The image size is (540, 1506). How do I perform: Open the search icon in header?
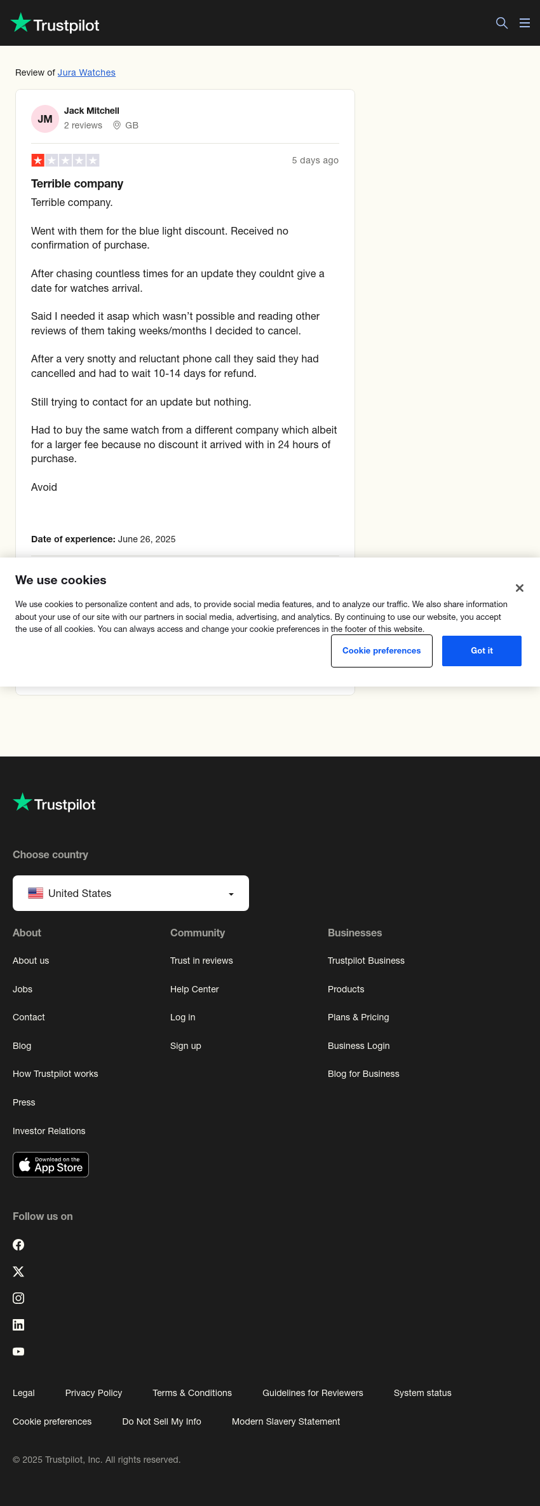[x=502, y=23]
